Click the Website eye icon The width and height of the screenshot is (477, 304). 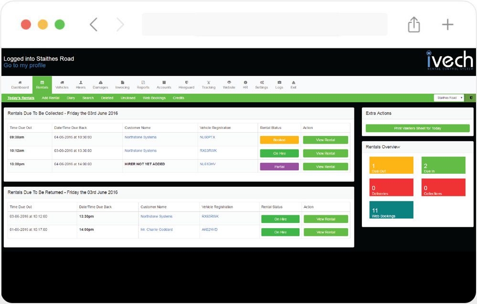(x=229, y=83)
